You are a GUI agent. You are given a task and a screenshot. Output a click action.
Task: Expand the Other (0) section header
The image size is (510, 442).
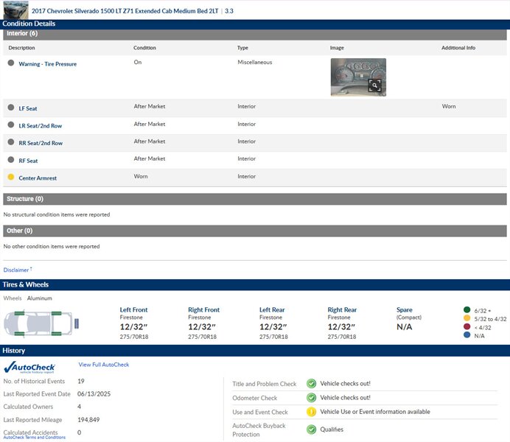255,231
